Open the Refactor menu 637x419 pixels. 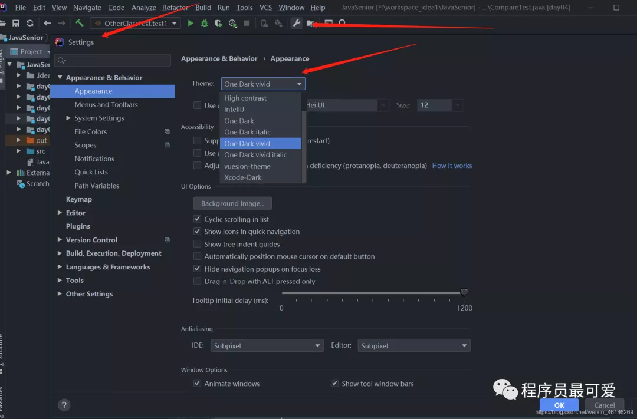[175, 7]
